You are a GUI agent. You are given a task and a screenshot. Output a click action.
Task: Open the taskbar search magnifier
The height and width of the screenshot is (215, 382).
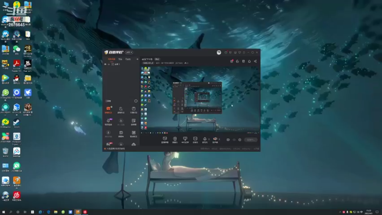pos(11,212)
